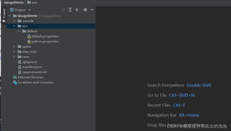Click the Scratches and Consoles icon
The image size is (231, 131).
(15, 82)
